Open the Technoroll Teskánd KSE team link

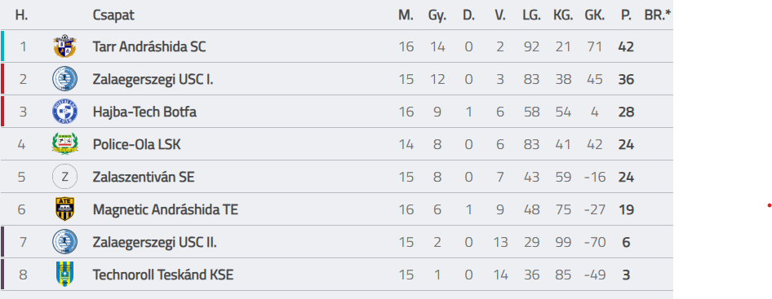(x=163, y=274)
